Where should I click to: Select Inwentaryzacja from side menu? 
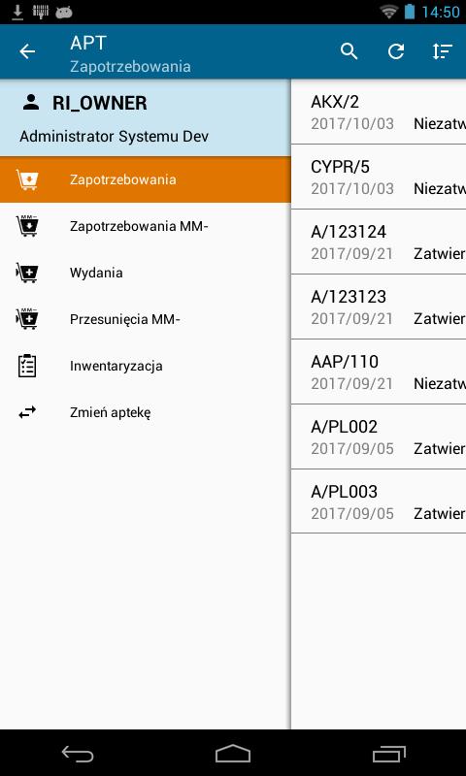pos(145,366)
